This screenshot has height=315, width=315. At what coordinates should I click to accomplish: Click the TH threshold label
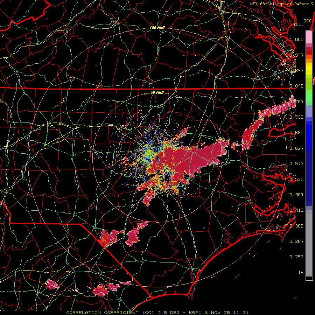click(x=301, y=272)
